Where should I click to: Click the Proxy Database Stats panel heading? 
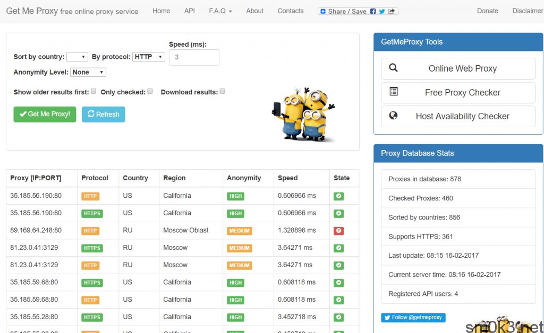tap(458, 153)
